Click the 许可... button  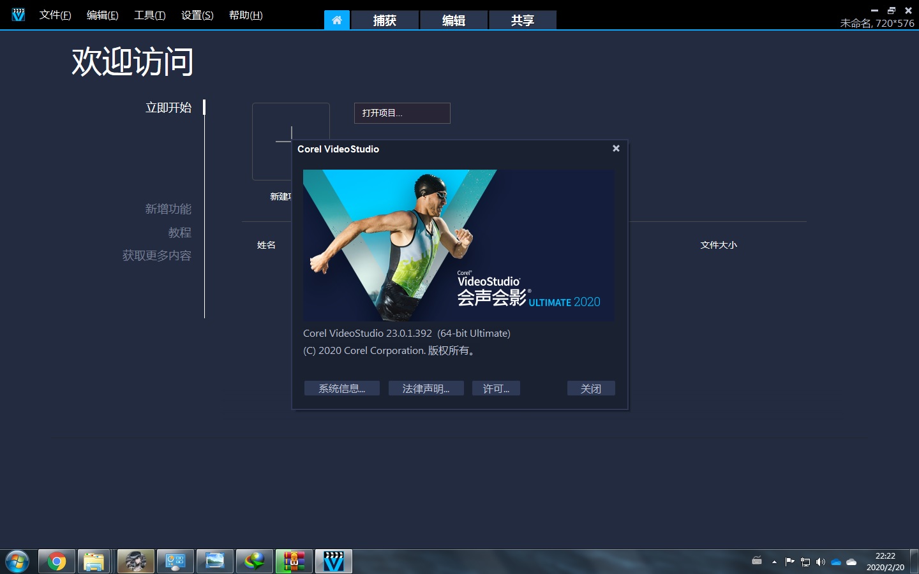496,388
